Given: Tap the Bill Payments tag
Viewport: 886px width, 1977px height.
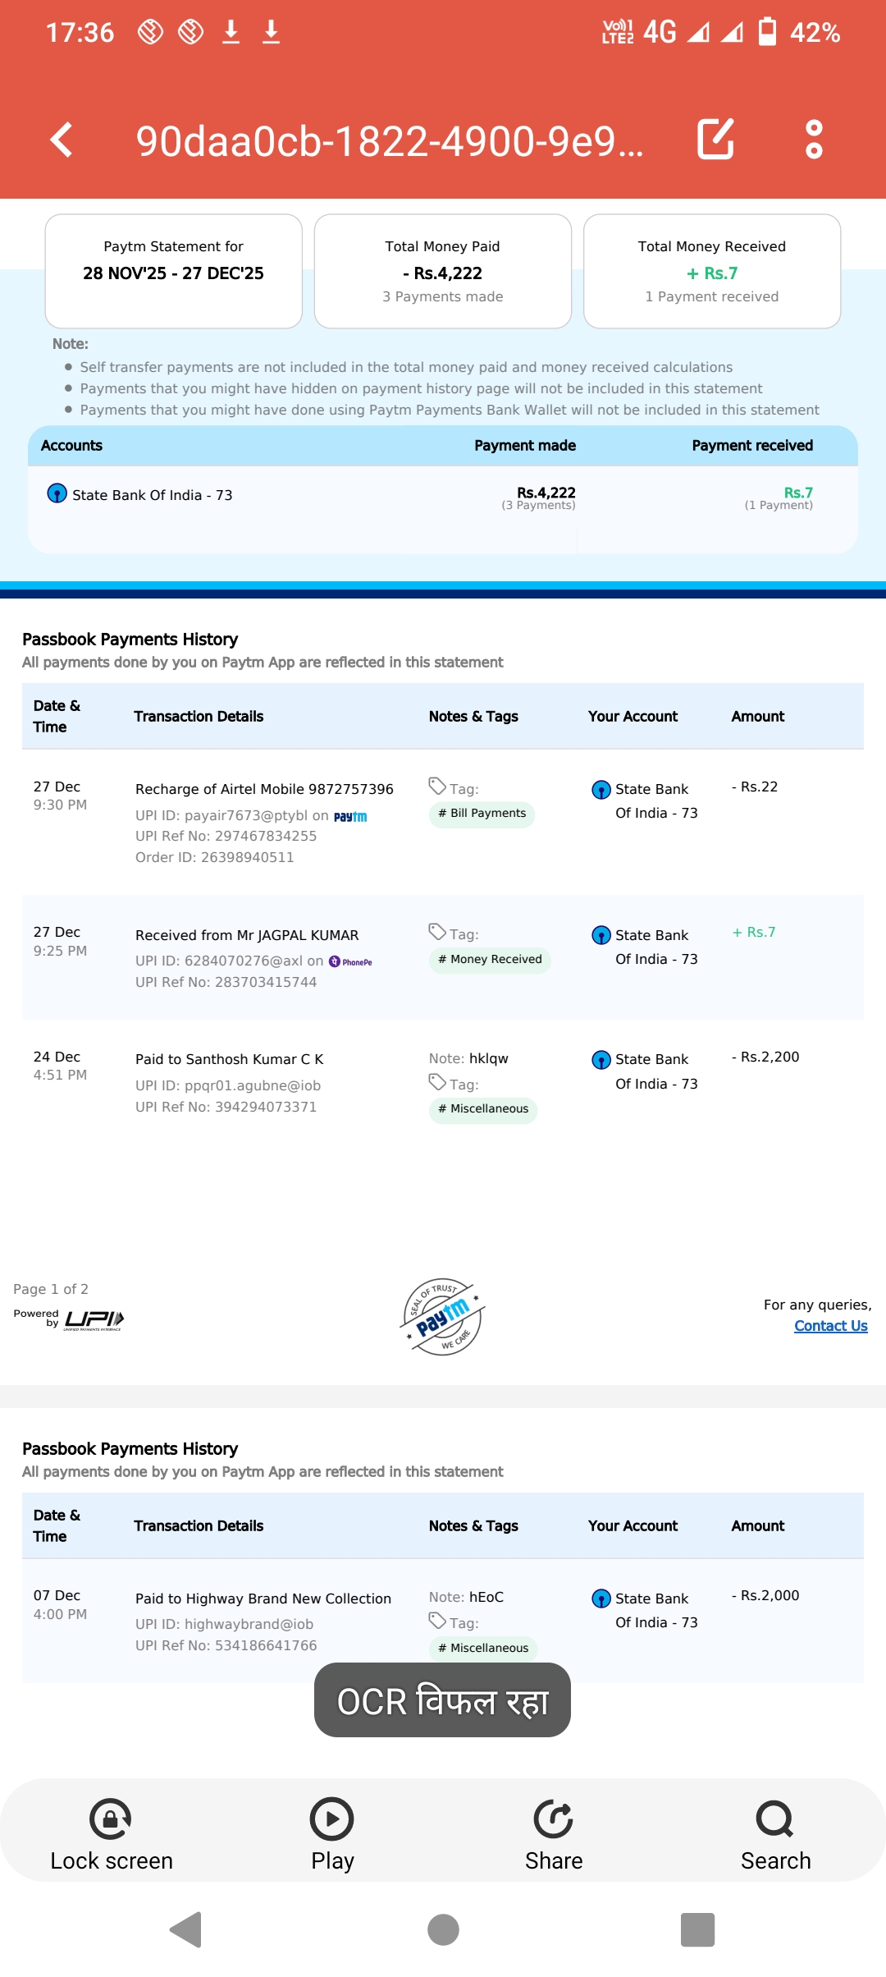Looking at the screenshot, I should (482, 814).
